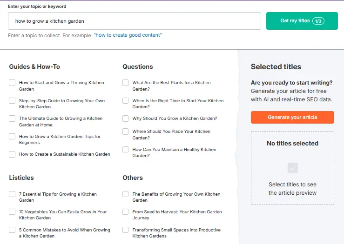Image resolution: width=344 pixels, height=244 pixels.
Task: Select the Step-by-Step Guide title checkbox
Action: pyautogui.click(x=12, y=101)
